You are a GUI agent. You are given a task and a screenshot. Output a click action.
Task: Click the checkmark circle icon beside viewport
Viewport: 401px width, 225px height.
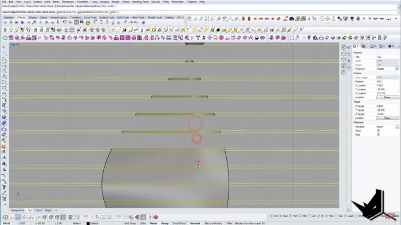coord(344,47)
